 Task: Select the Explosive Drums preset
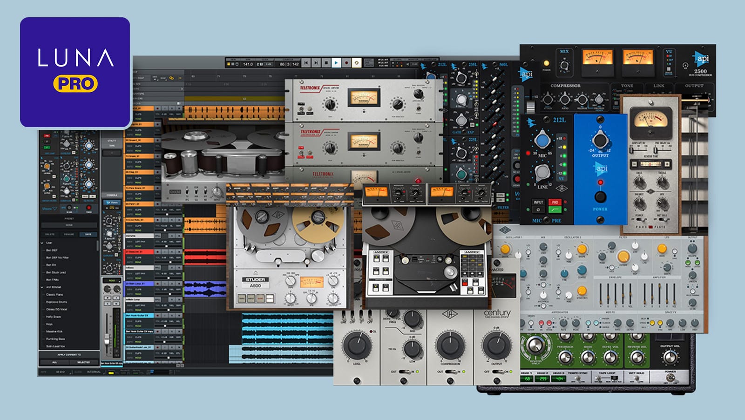point(56,302)
